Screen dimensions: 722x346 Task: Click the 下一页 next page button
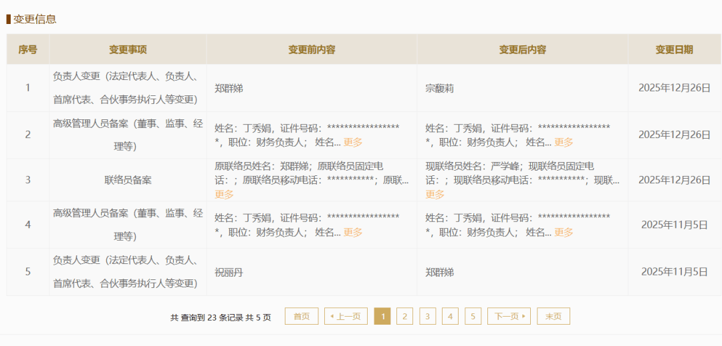(509, 317)
